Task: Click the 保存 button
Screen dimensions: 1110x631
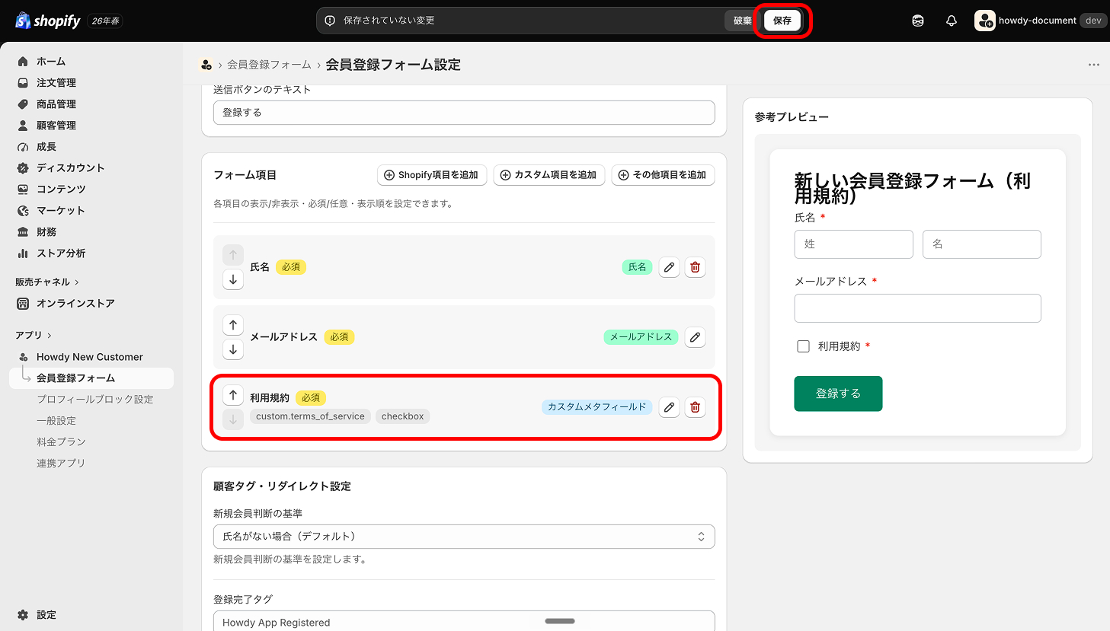Action: [782, 21]
